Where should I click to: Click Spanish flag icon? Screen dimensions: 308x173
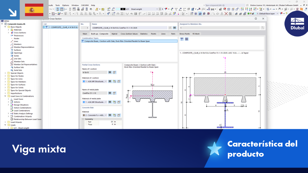point(34,10)
